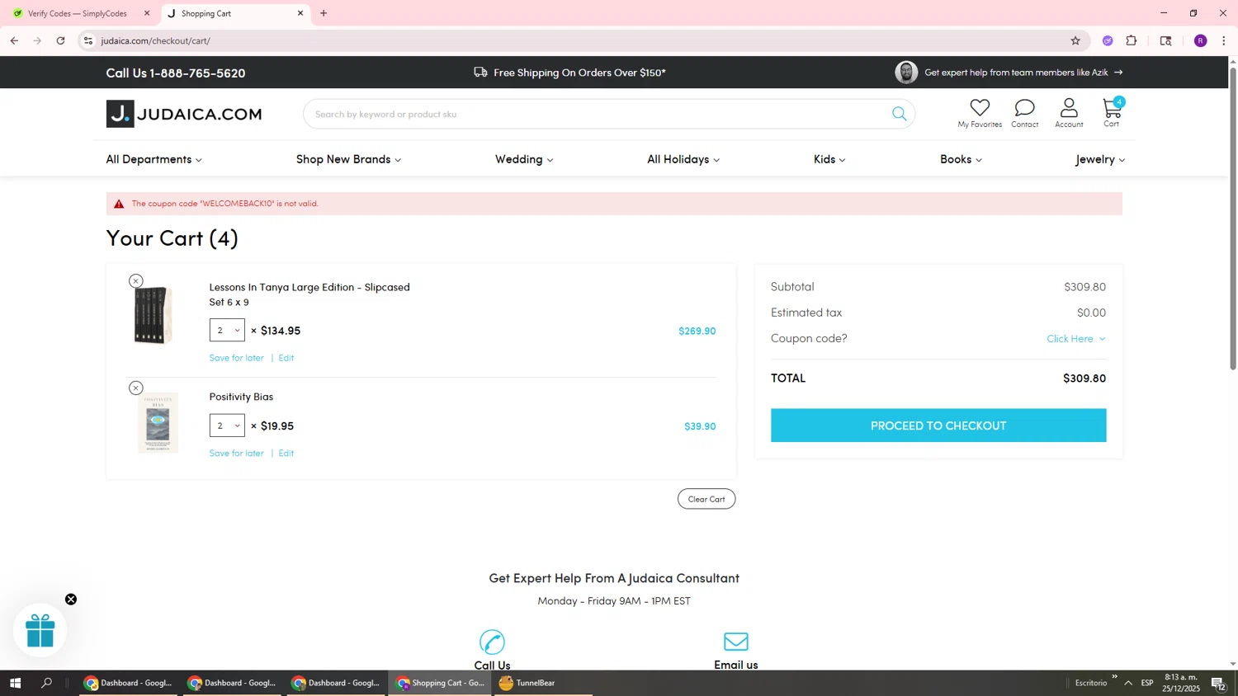Reload the page with refresh icon
This screenshot has height=696, width=1238.
[x=60, y=40]
